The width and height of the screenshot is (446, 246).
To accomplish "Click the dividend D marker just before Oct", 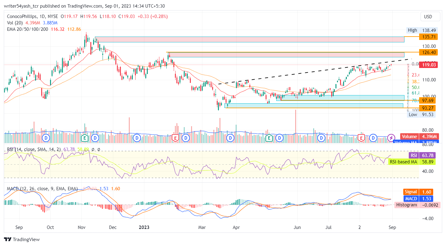I will click(46, 138).
